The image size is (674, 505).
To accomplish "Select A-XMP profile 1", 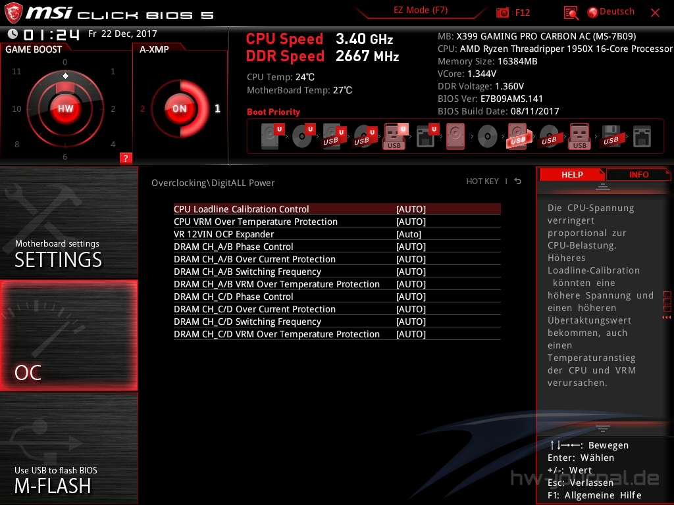I will point(217,108).
